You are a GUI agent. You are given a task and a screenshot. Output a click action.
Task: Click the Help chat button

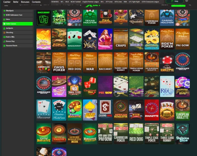point(175,1)
